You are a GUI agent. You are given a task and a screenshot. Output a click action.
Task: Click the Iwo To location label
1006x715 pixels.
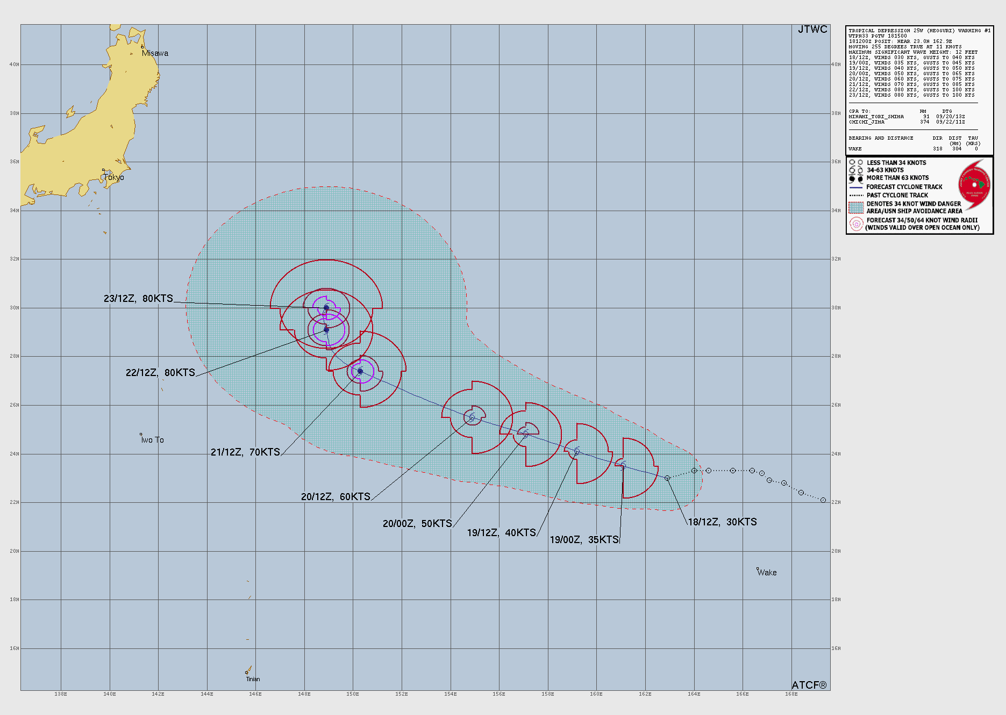tap(152, 440)
